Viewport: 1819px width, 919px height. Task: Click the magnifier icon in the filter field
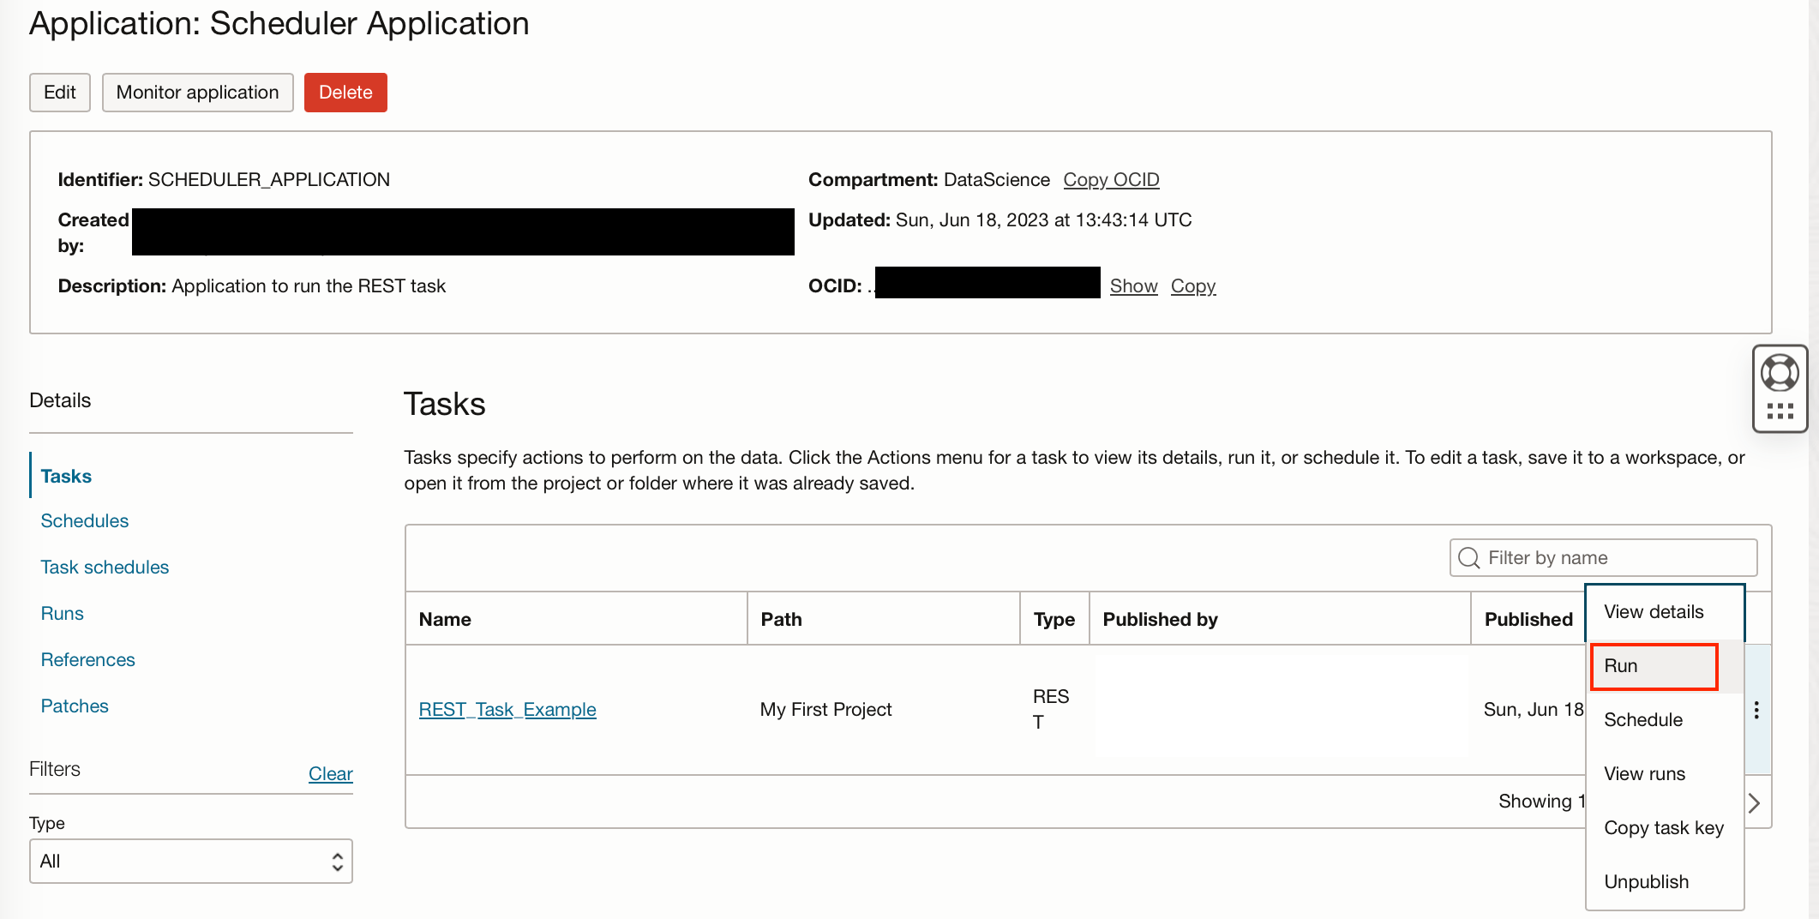pos(1468,557)
